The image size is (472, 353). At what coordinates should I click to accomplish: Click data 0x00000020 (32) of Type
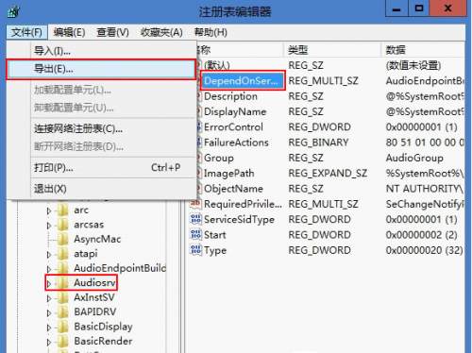pyautogui.click(x=424, y=250)
